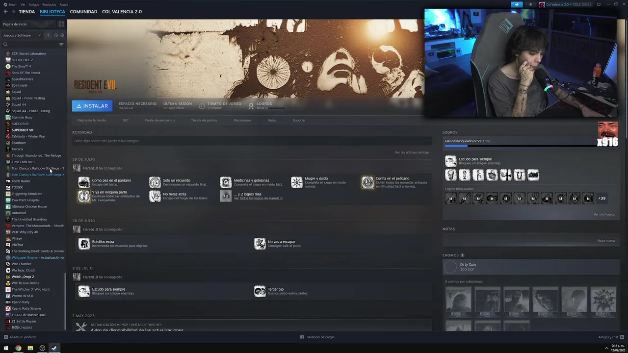Select Sons Of The Forest in list
The width and height of the screenshot is (628, 353).
click(26, 73)
